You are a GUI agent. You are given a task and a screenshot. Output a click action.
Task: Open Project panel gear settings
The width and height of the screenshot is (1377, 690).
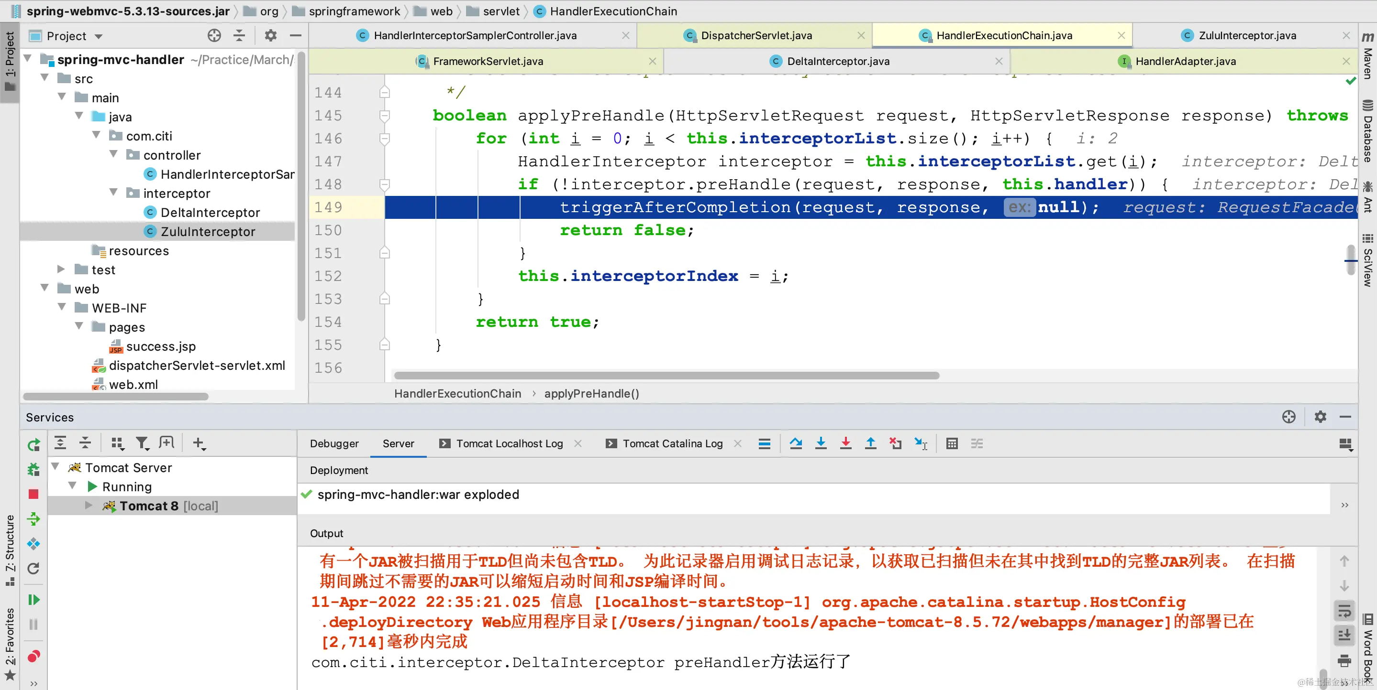(x=270, y=36)
